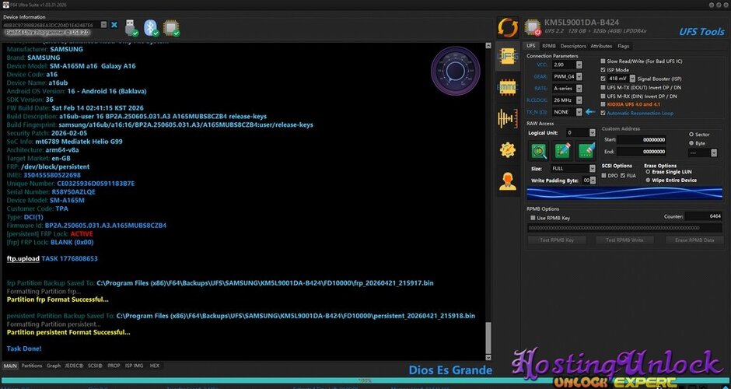The width and height of the screenshot is (731, 389).
Task: Switch to the SCSI bottom tab
Action: [x=95, y=366]
